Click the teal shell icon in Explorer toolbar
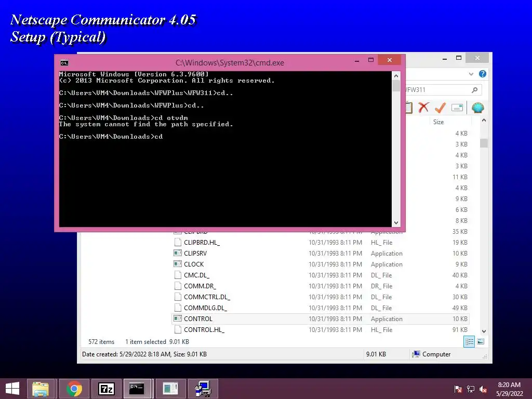Image resolution: width=532 pixels, height=399 pixels. tap(478, 108)
